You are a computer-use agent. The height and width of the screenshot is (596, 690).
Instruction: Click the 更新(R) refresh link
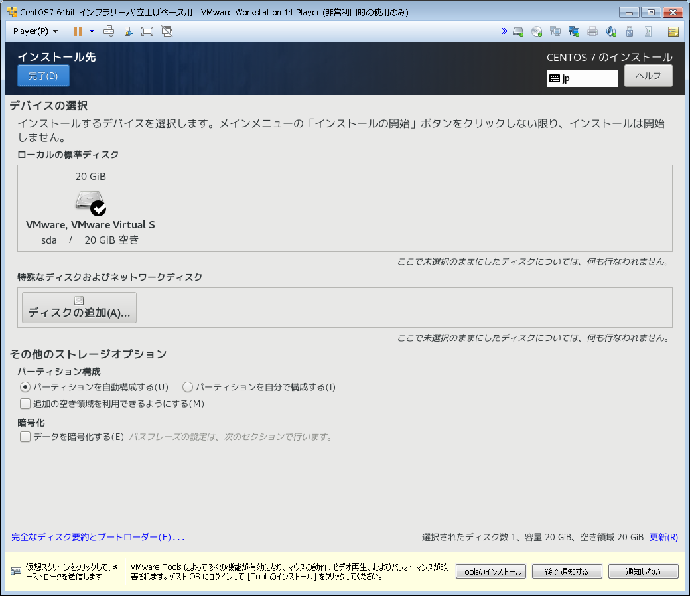(x=663, y=537)
